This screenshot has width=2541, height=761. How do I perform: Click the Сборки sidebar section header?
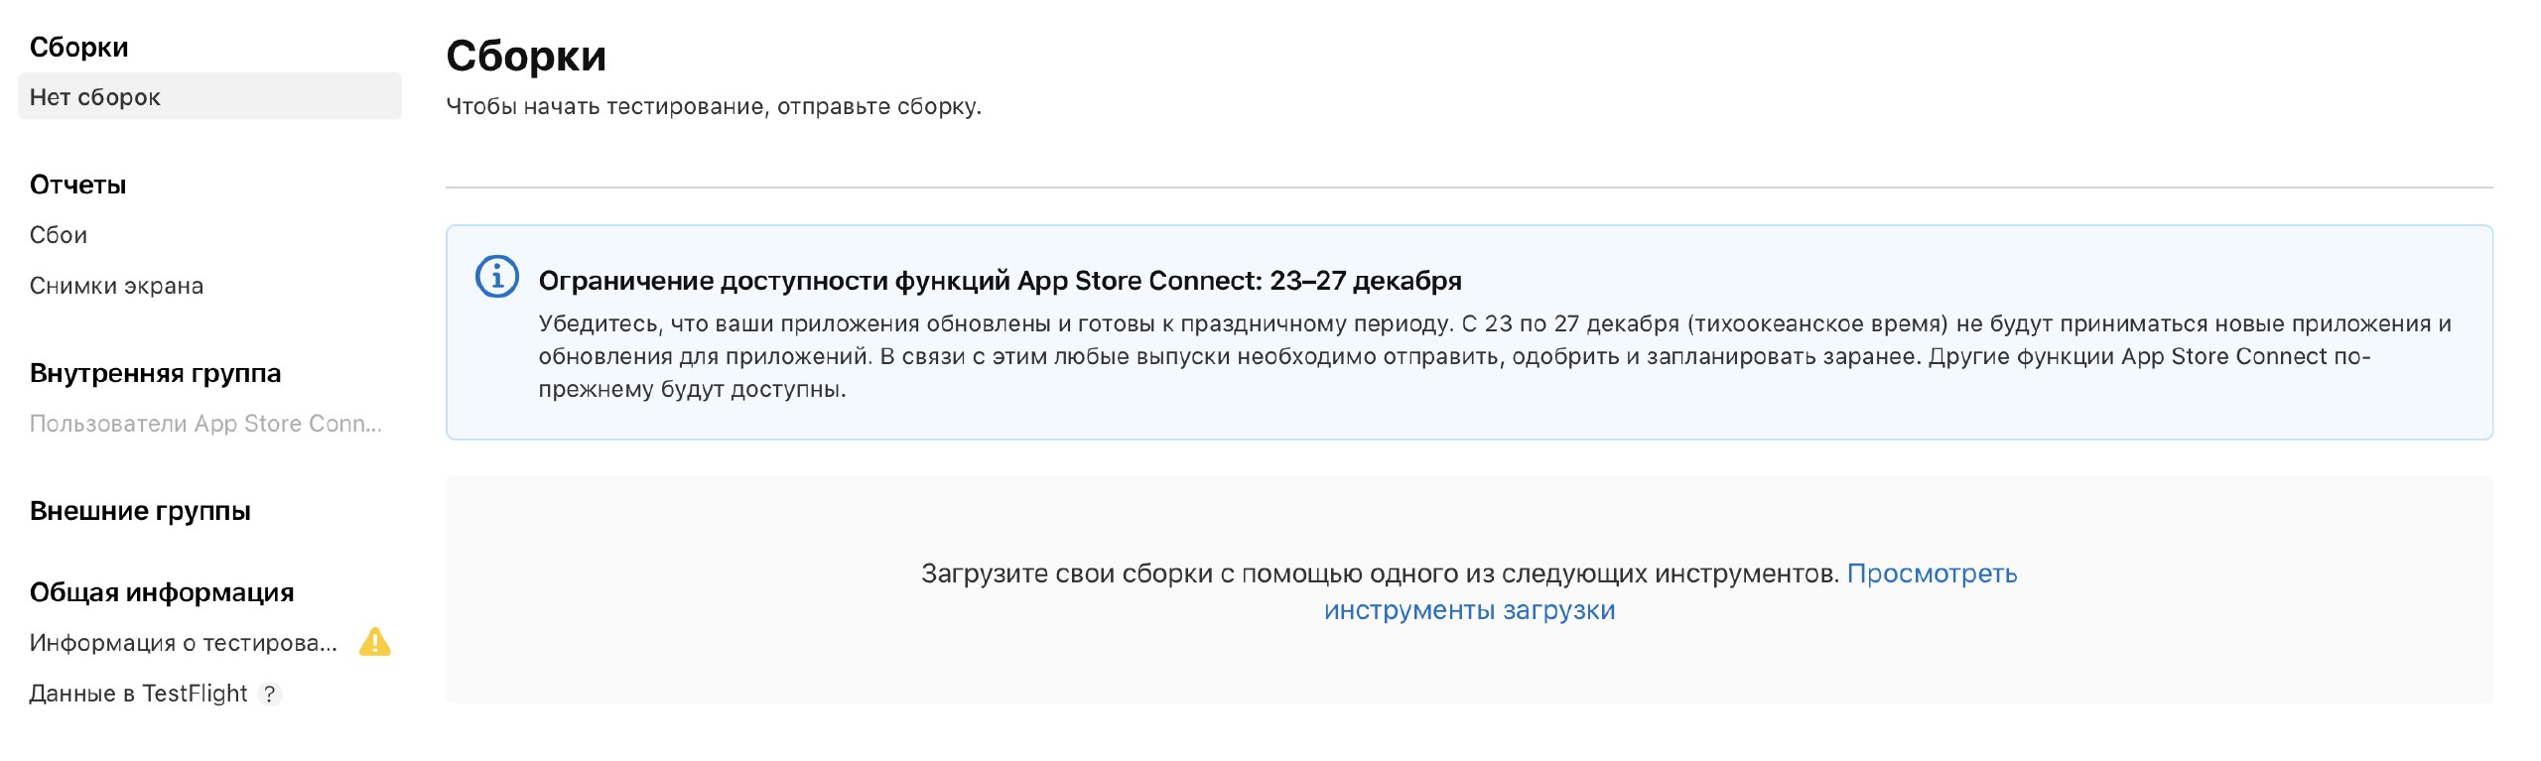pos(79,47)
